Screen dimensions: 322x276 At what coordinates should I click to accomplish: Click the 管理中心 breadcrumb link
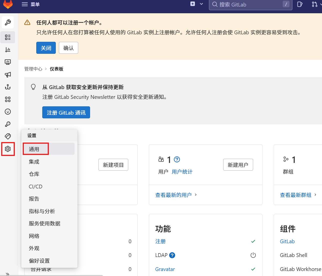pos(33,69)
